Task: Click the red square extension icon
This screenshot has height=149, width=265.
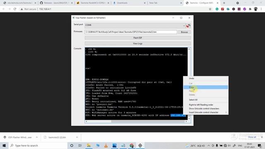Action: point(222,9)
